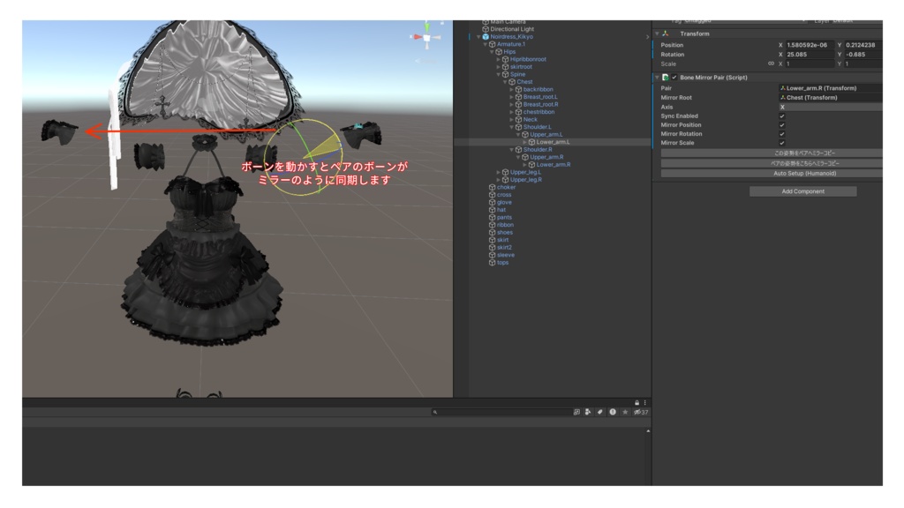Open the Axis dropdown set to X
Image resolution: width=904 pixels, height=508 pixels.
(x=830, y=107)
